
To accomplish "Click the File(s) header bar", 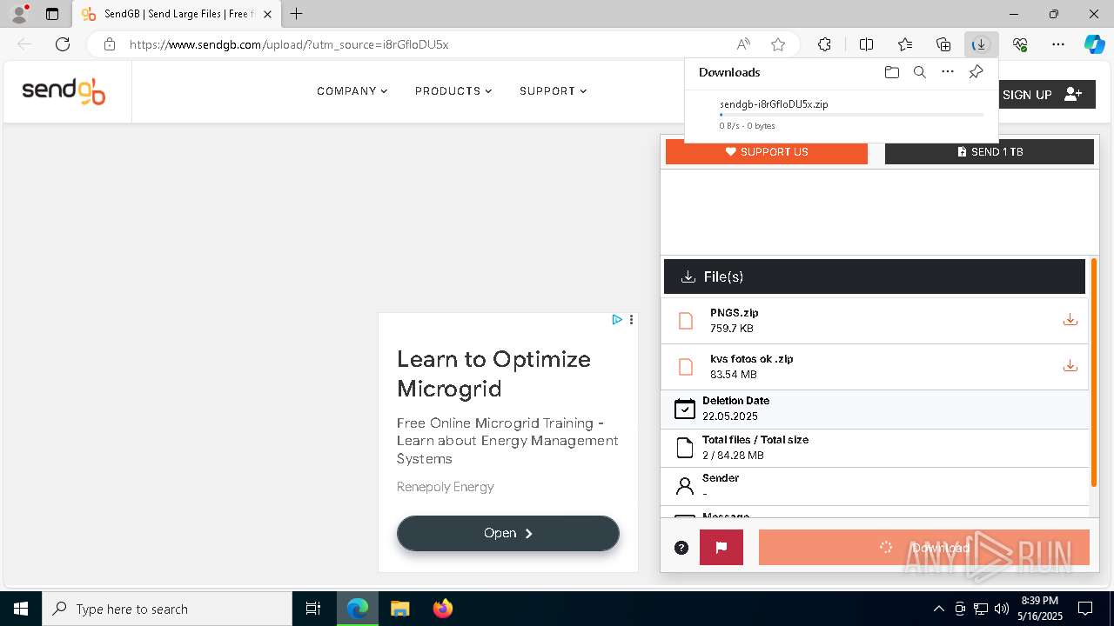I will pyautogui.click(x=875, y=276).
